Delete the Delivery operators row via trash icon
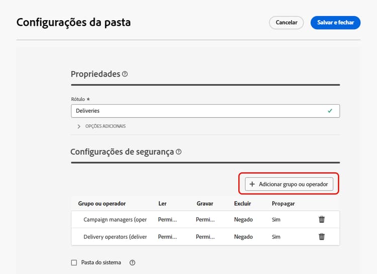 (x=322, y=237)
